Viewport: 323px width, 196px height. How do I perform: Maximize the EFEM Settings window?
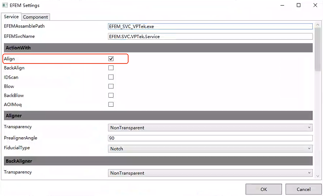[x=298, y=5]
